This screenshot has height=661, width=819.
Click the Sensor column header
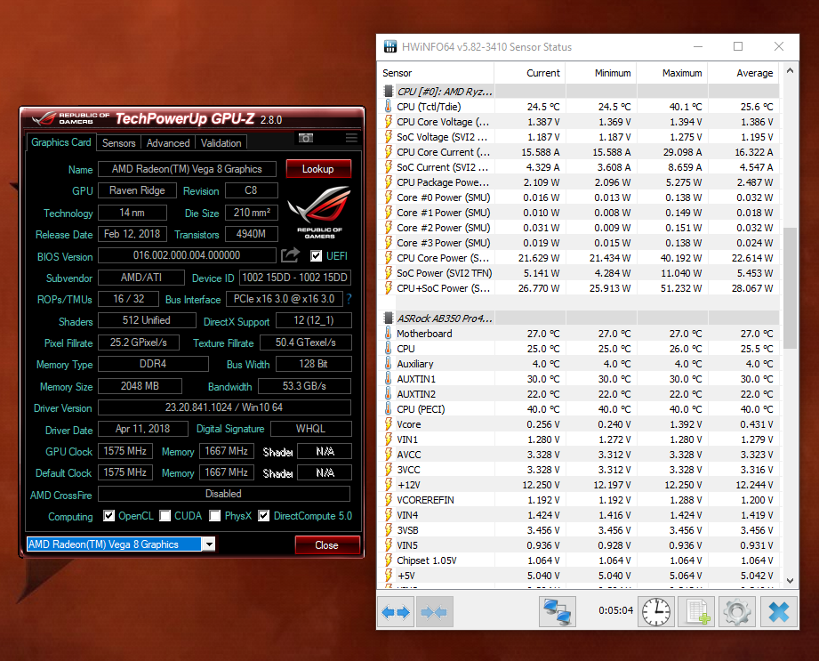(436, 73)
